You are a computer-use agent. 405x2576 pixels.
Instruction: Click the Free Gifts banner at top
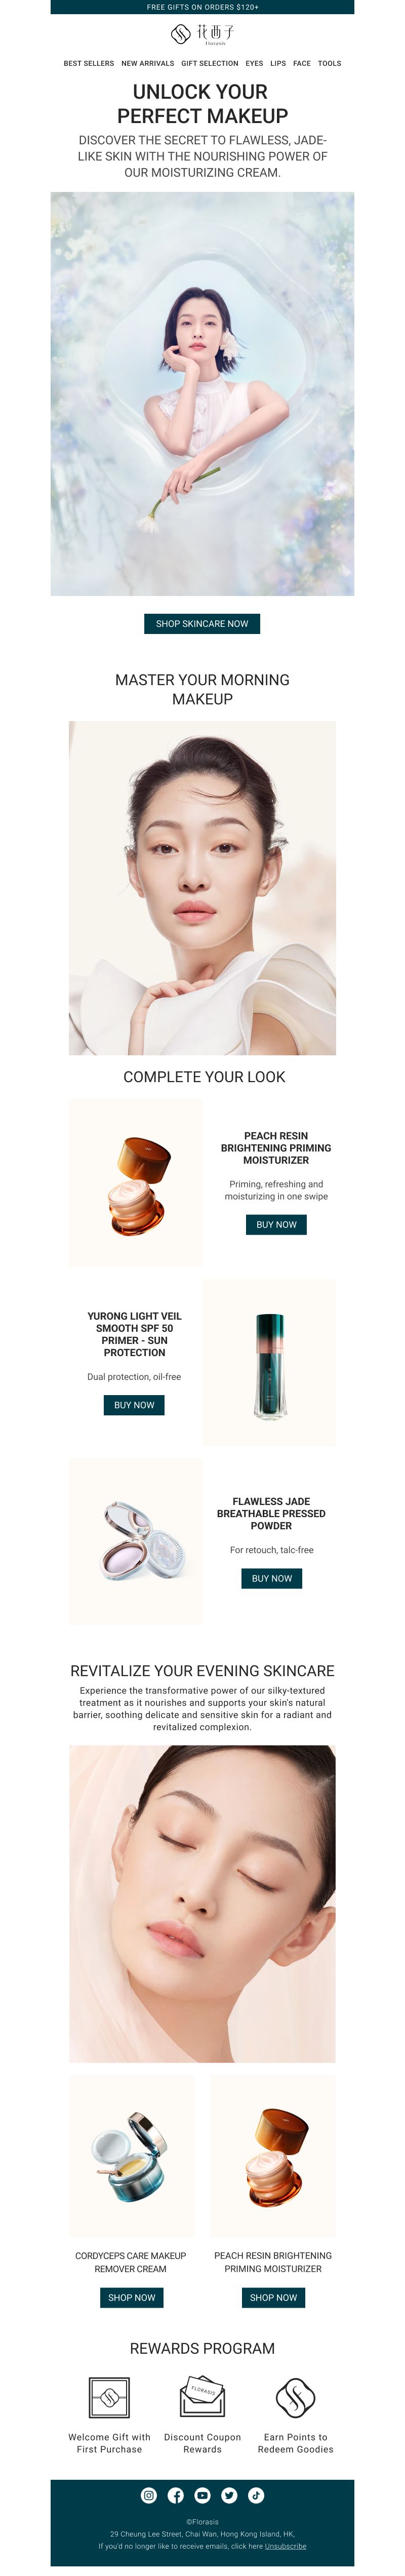pyautogui.click(x=202, y=7)
